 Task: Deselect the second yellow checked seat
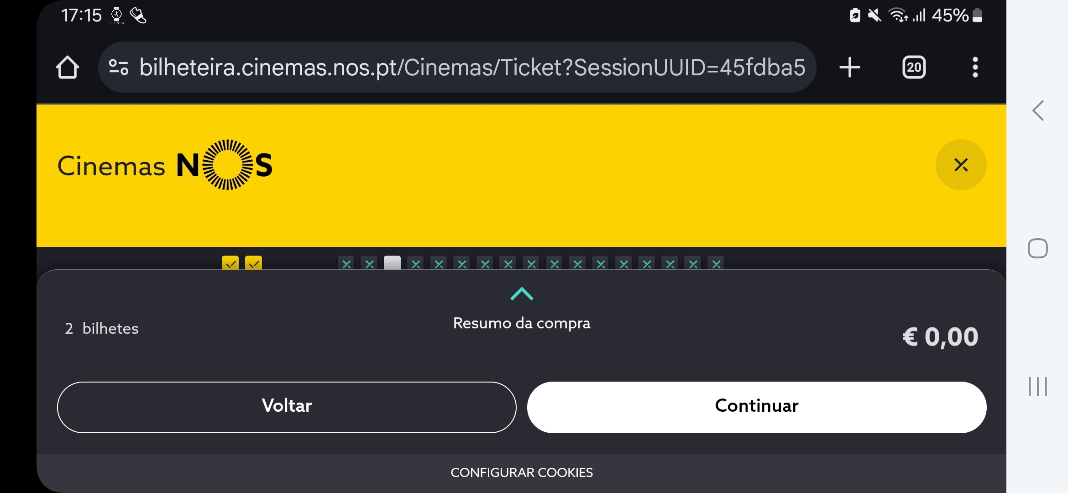click(253, 263)
